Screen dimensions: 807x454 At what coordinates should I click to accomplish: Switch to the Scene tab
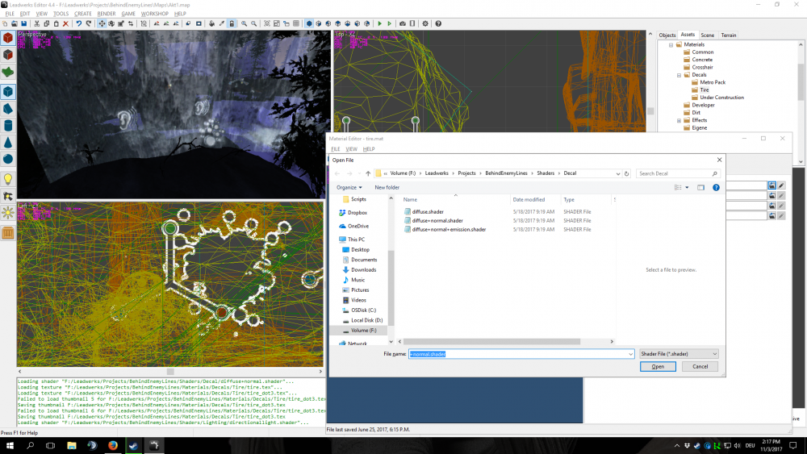point(707,35)
